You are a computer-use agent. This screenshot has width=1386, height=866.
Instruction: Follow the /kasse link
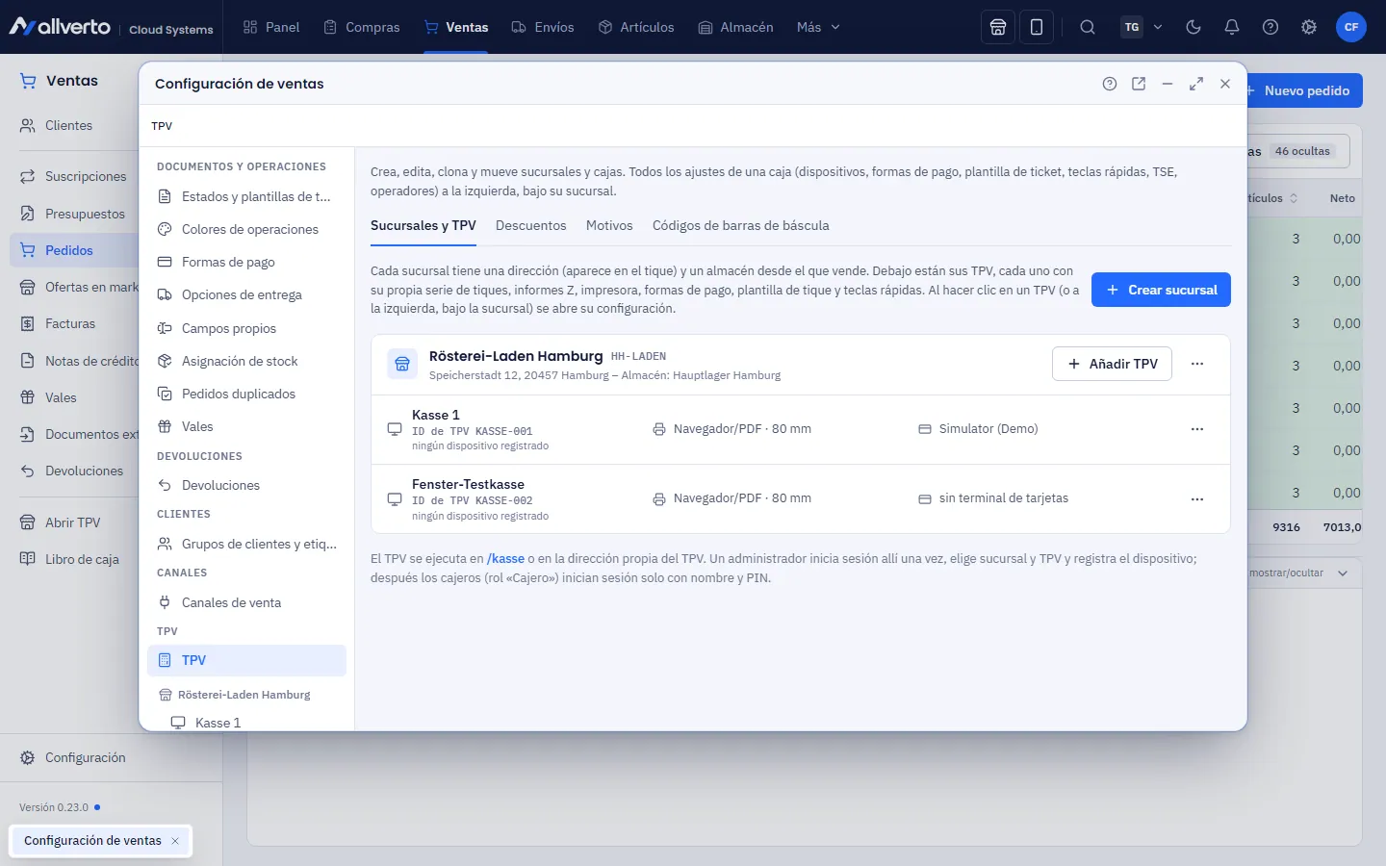tap(505, 558)
